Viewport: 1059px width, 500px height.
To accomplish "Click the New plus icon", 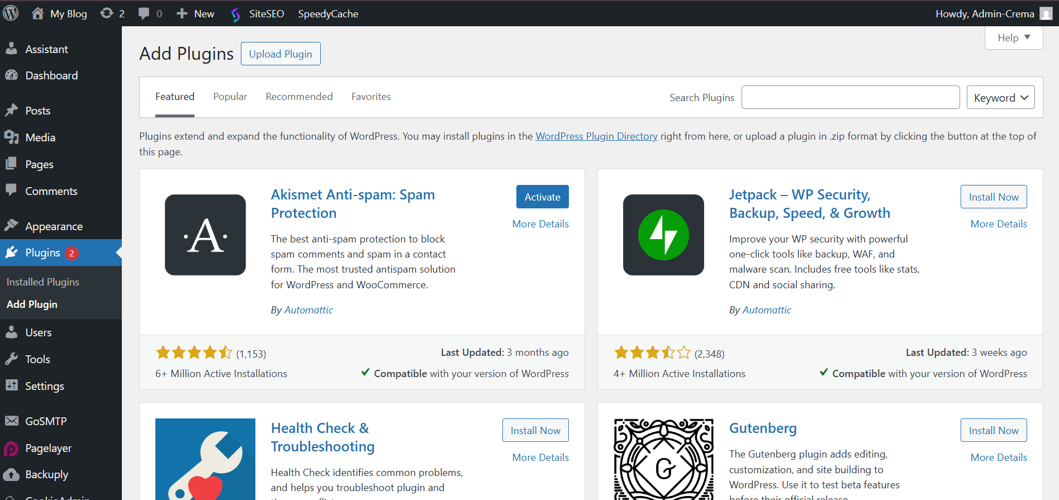I will coord(182,13).
